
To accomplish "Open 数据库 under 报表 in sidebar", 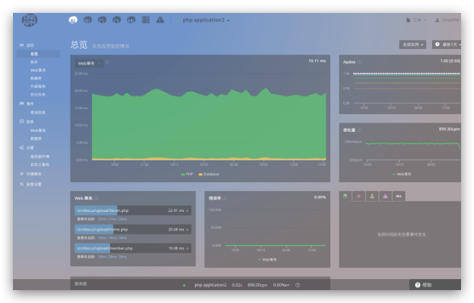I will coord(36,139).
